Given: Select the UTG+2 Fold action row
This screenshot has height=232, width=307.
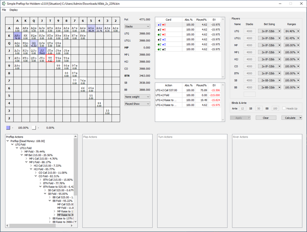Looking at the screenshot, I should (188, 95).
